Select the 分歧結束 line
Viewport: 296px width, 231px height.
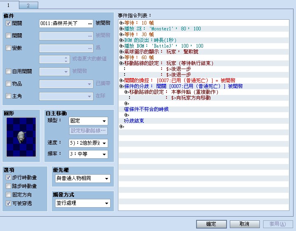[203, 121]
